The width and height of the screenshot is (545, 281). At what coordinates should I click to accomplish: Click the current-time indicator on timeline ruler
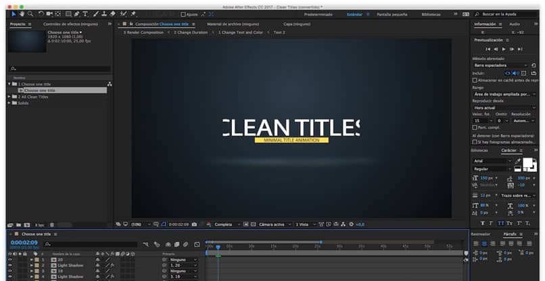coord(218,247)
